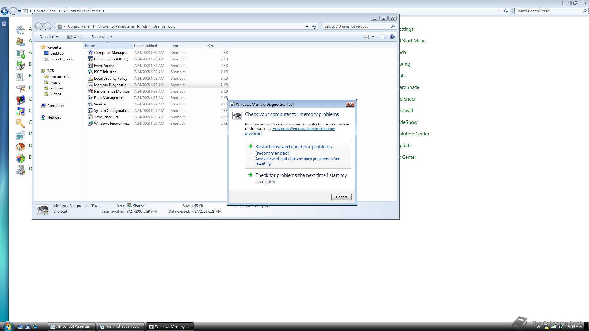Toggle the preview pane icon
The height and width of the screenshot is (331, 589).
tap(383, 37)
